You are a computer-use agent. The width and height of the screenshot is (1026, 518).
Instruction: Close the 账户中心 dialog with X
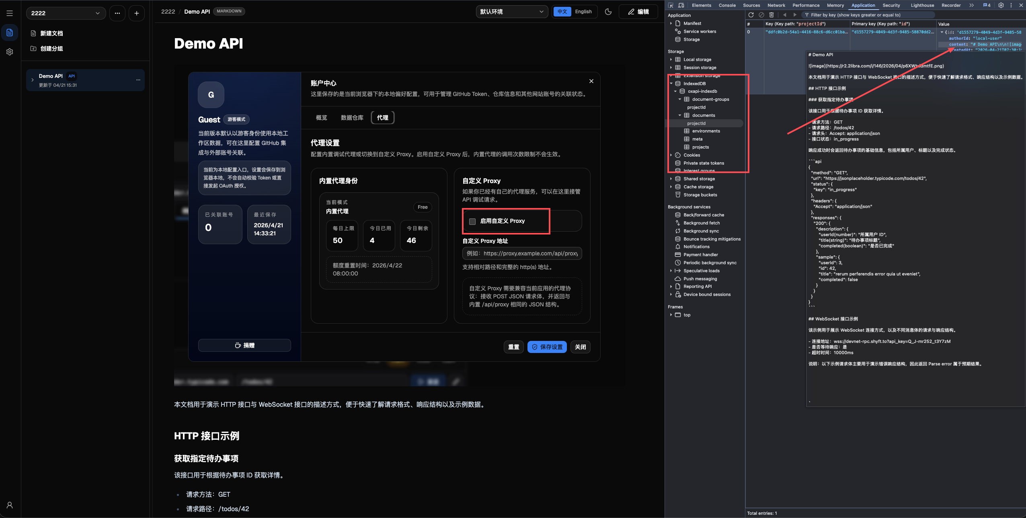tap(591, 81)
